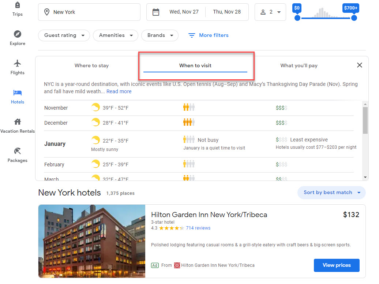
Task: Open Trips from the sidebar
Action: coord(17,9)
